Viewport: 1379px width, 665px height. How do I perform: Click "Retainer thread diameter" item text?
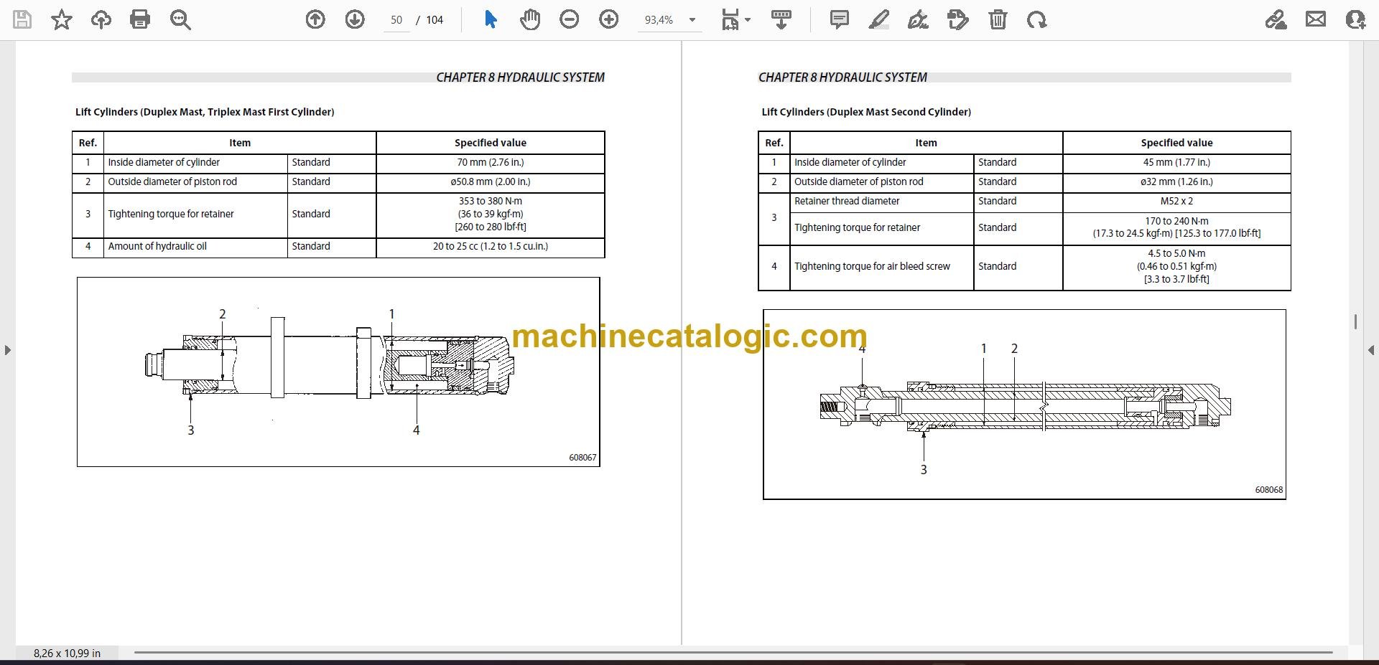click(x=847, y=202)
